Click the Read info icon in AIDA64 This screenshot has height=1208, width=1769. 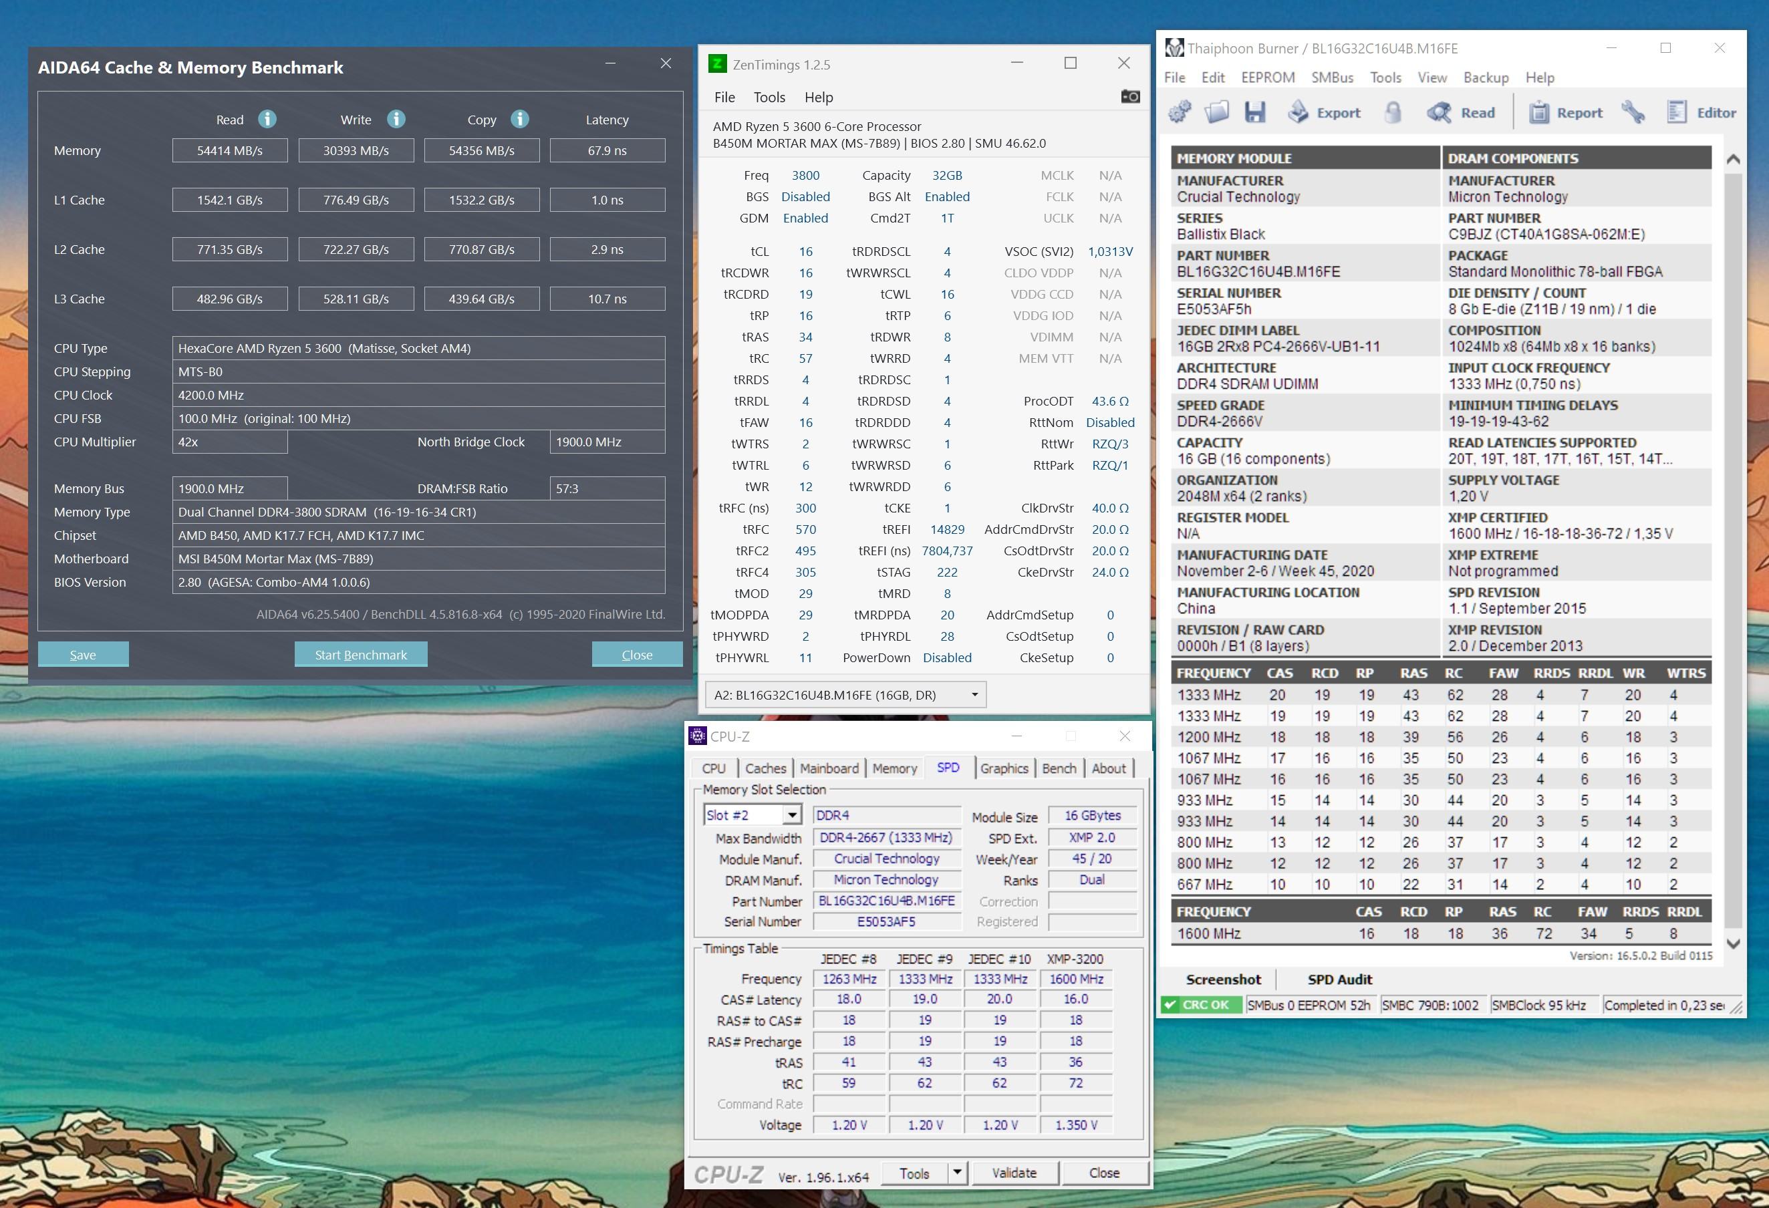click(x=267, y=120)
